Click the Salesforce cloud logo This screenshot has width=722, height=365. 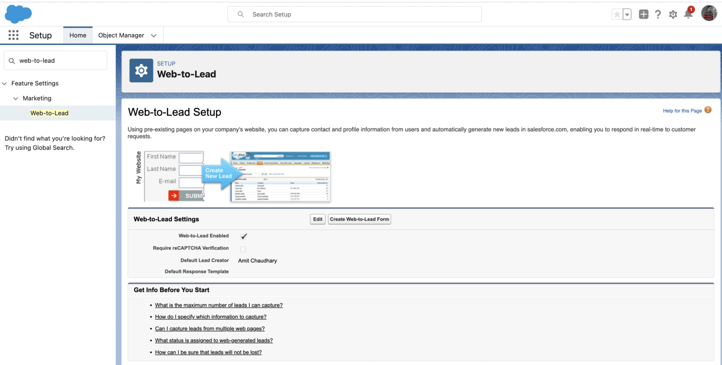point(18,14)
